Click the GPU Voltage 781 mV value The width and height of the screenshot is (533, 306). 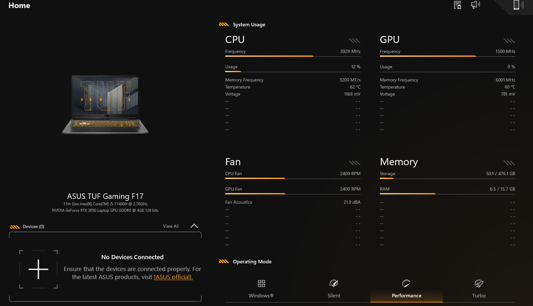click(x=508, y=94)
